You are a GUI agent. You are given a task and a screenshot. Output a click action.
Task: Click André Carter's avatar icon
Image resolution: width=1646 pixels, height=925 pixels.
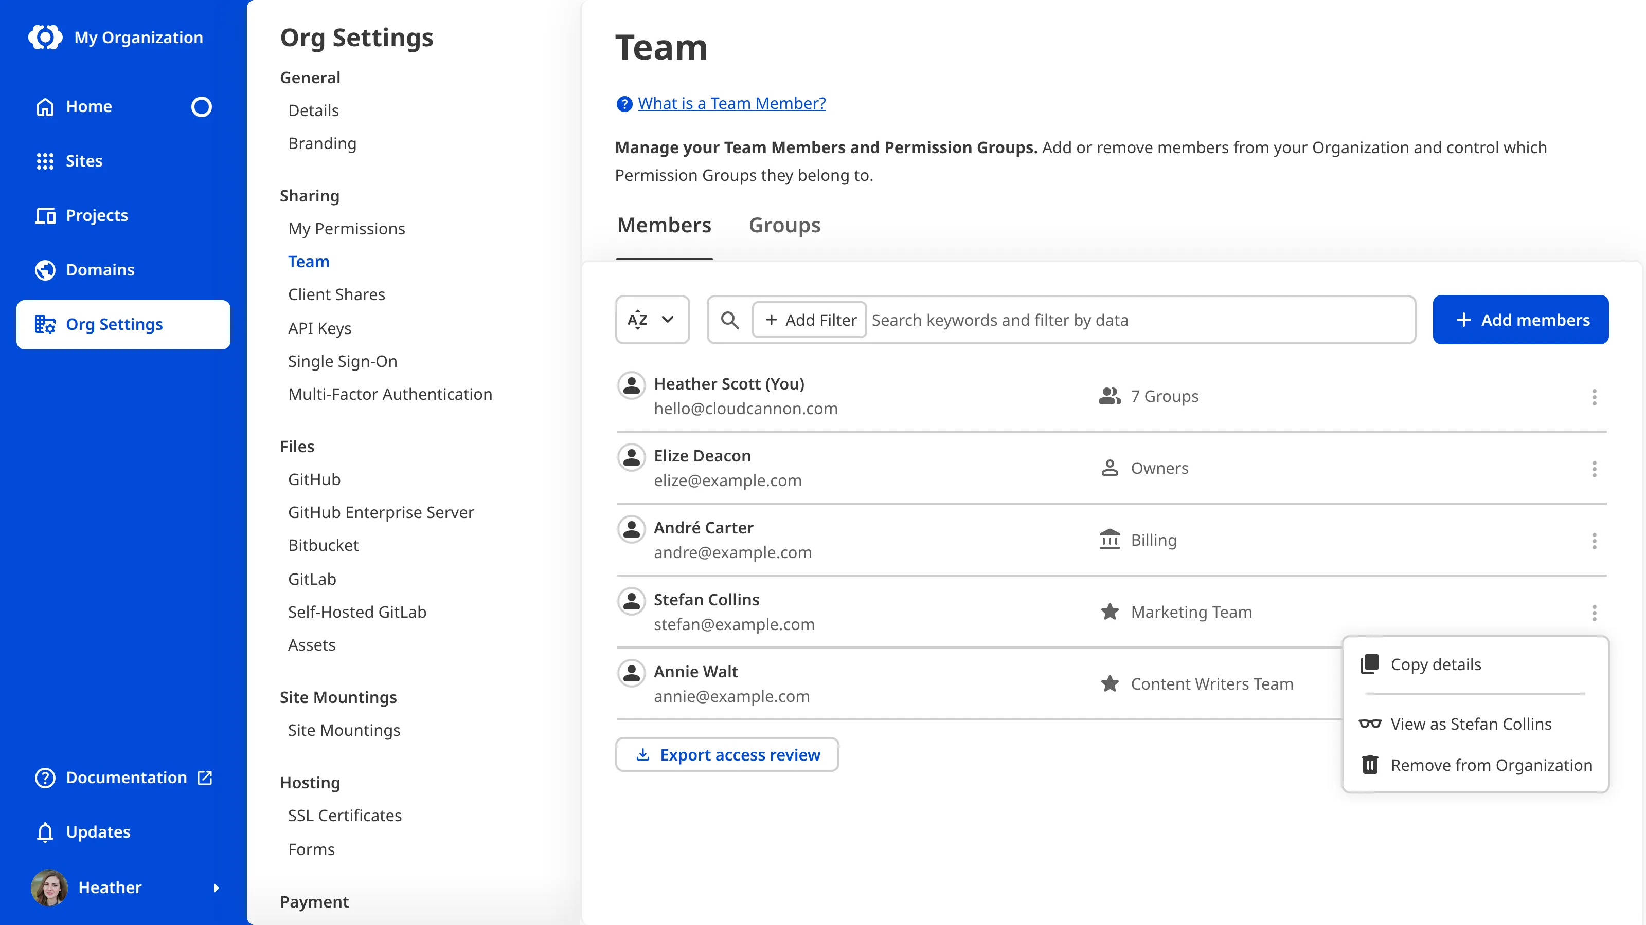(631, 529)
